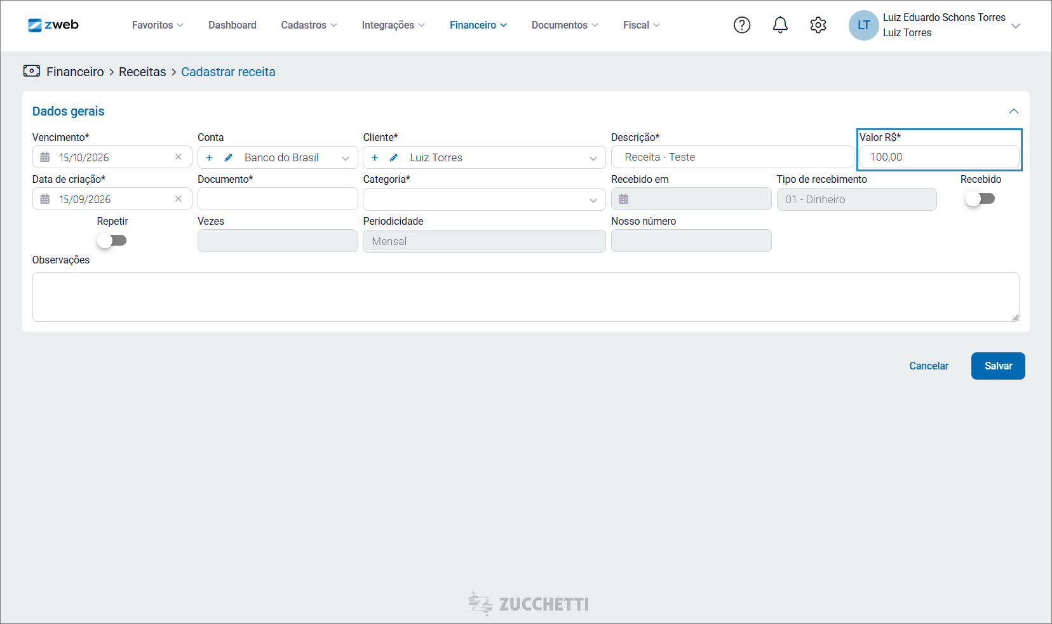The height and width of the screenshot is (624, 1052).
Task: Open the Financeiro menu
Action: 478,25
